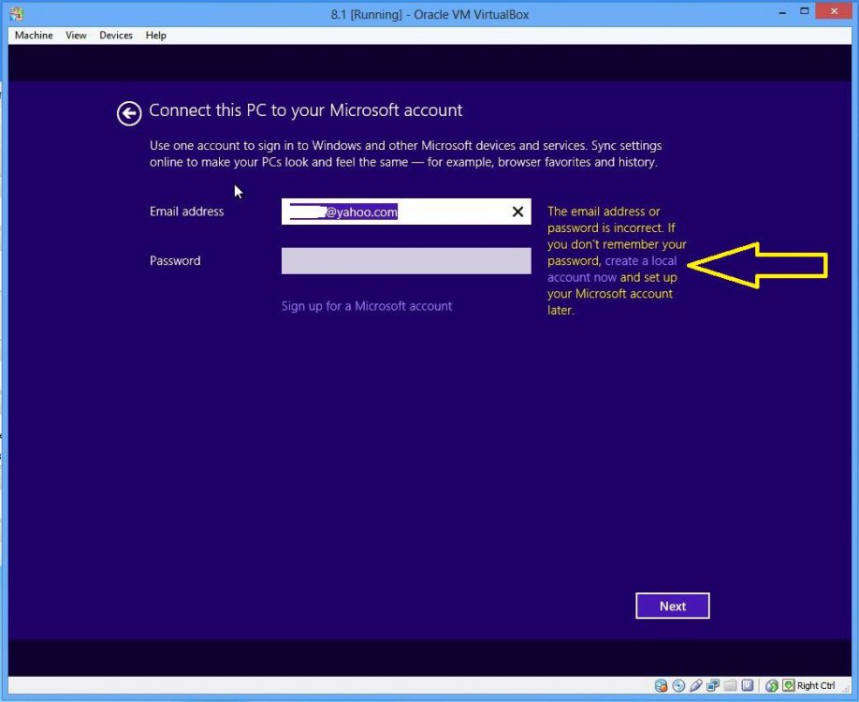The image size is (859, 702).
Task: Click the back arrow circle icon
Action: 128,113
